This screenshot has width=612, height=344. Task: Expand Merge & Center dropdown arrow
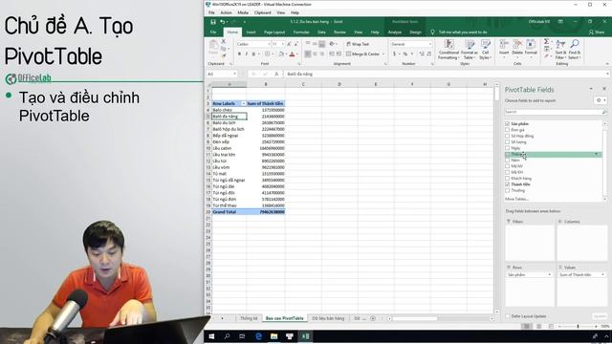pos(383,54)
